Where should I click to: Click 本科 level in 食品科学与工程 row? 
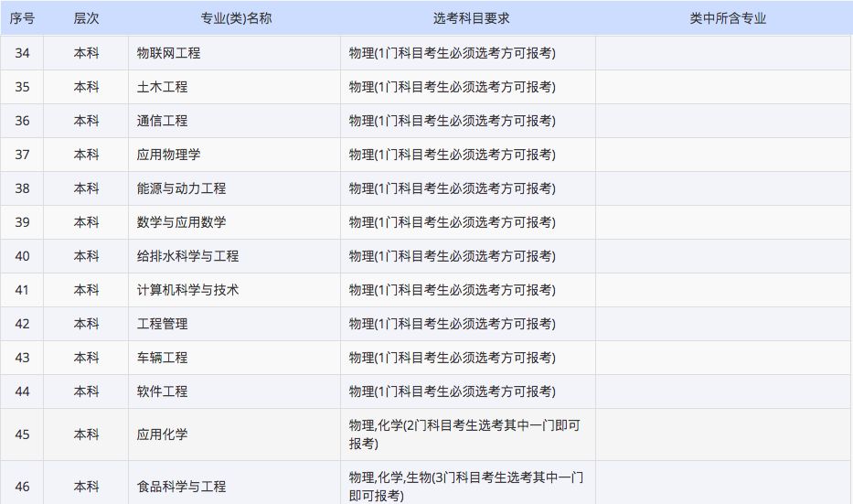(86, 487)
